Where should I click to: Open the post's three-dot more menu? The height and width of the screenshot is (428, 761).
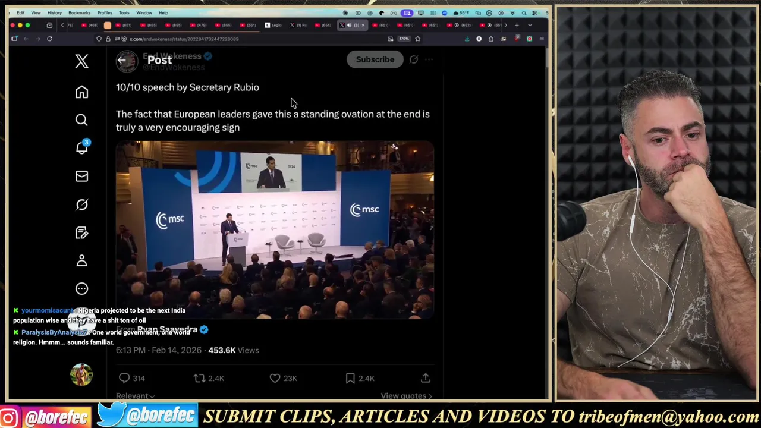(x=429, y=59)
